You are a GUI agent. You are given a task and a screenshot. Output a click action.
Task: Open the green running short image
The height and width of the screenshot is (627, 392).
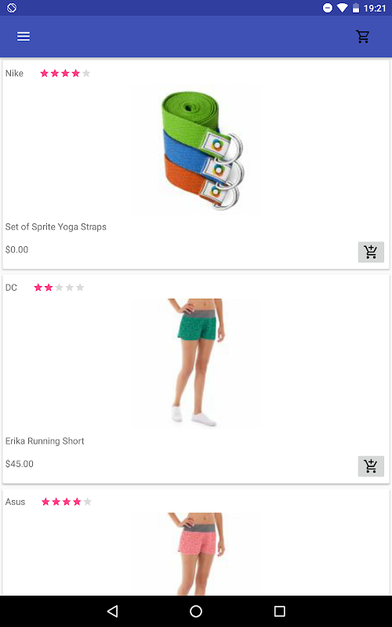point(196,364)
